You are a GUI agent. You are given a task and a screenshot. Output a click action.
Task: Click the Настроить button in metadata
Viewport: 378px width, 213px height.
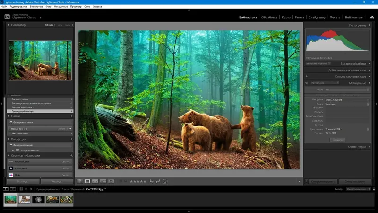click(x=337, y=140)
